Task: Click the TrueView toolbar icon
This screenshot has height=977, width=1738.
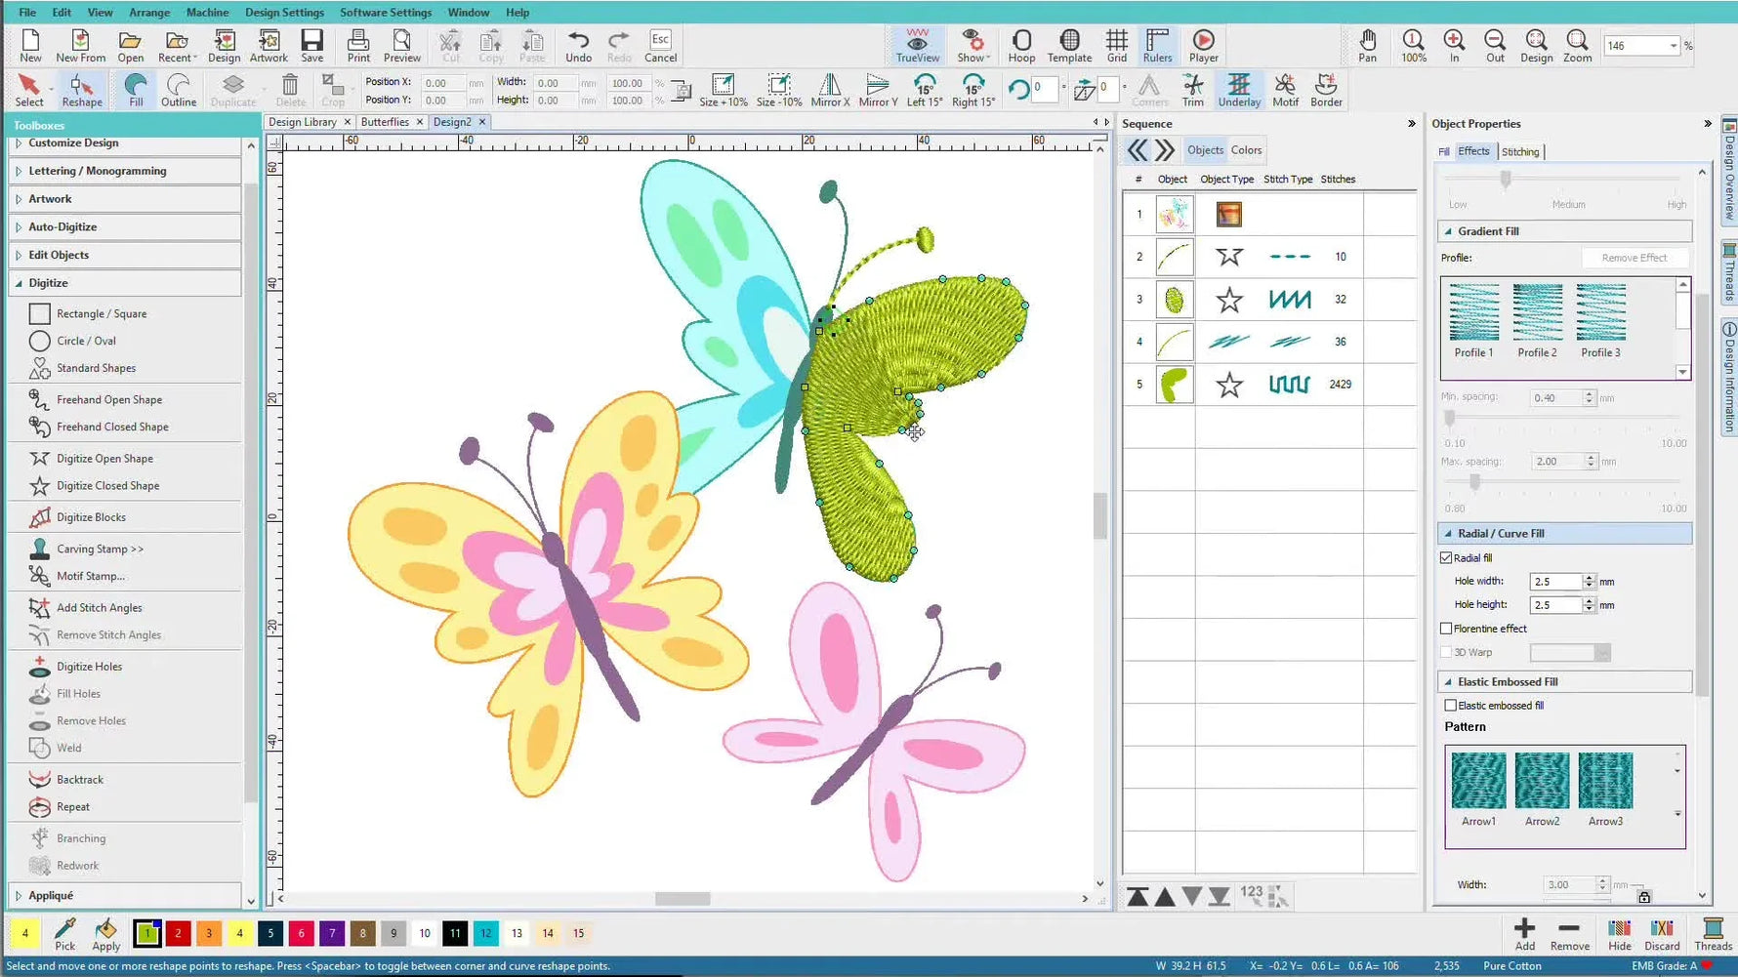Action: click(x=917, y=46)
